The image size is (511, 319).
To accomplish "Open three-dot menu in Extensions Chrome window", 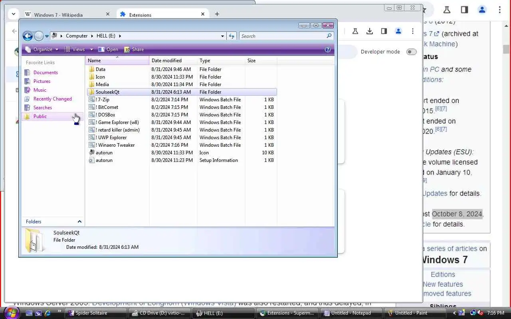I will (x=413, y=31).
